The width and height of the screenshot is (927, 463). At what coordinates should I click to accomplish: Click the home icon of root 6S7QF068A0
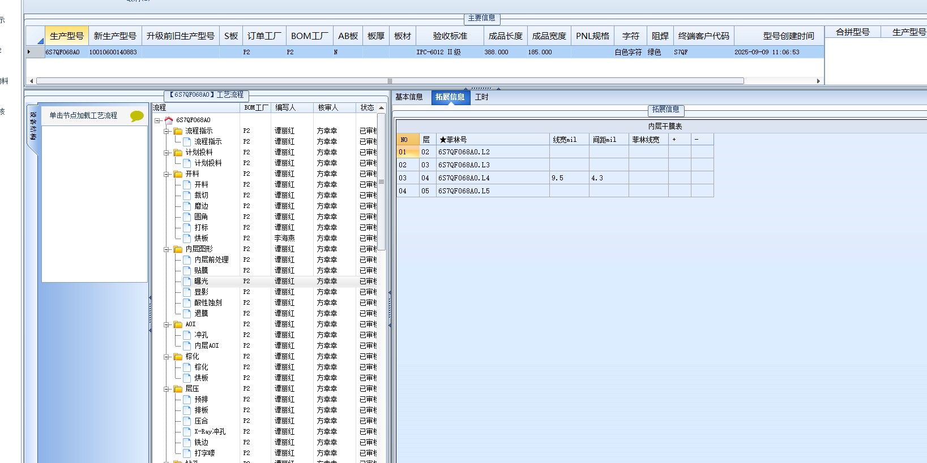[169, 120]
